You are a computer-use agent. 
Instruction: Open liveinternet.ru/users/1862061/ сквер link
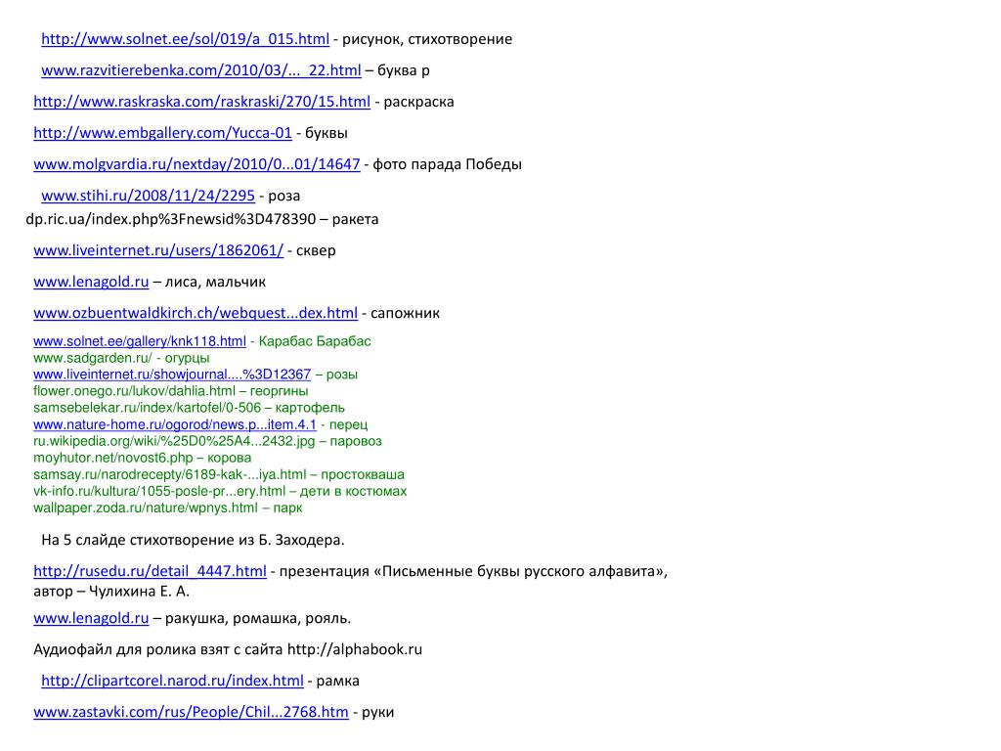pos(158,250)
